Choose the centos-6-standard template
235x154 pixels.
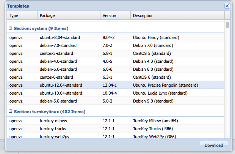116,77
